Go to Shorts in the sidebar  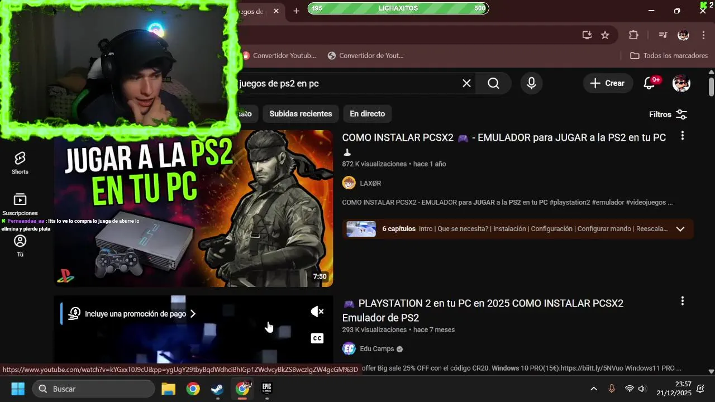click(20, 163)
